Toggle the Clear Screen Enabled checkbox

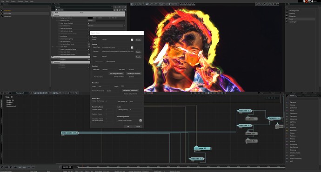coord(89,23)
